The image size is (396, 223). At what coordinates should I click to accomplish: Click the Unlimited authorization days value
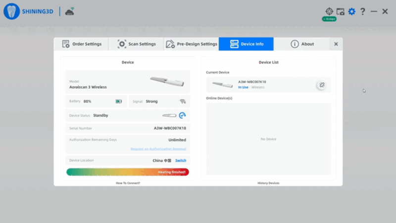click(x=177, y=140)
